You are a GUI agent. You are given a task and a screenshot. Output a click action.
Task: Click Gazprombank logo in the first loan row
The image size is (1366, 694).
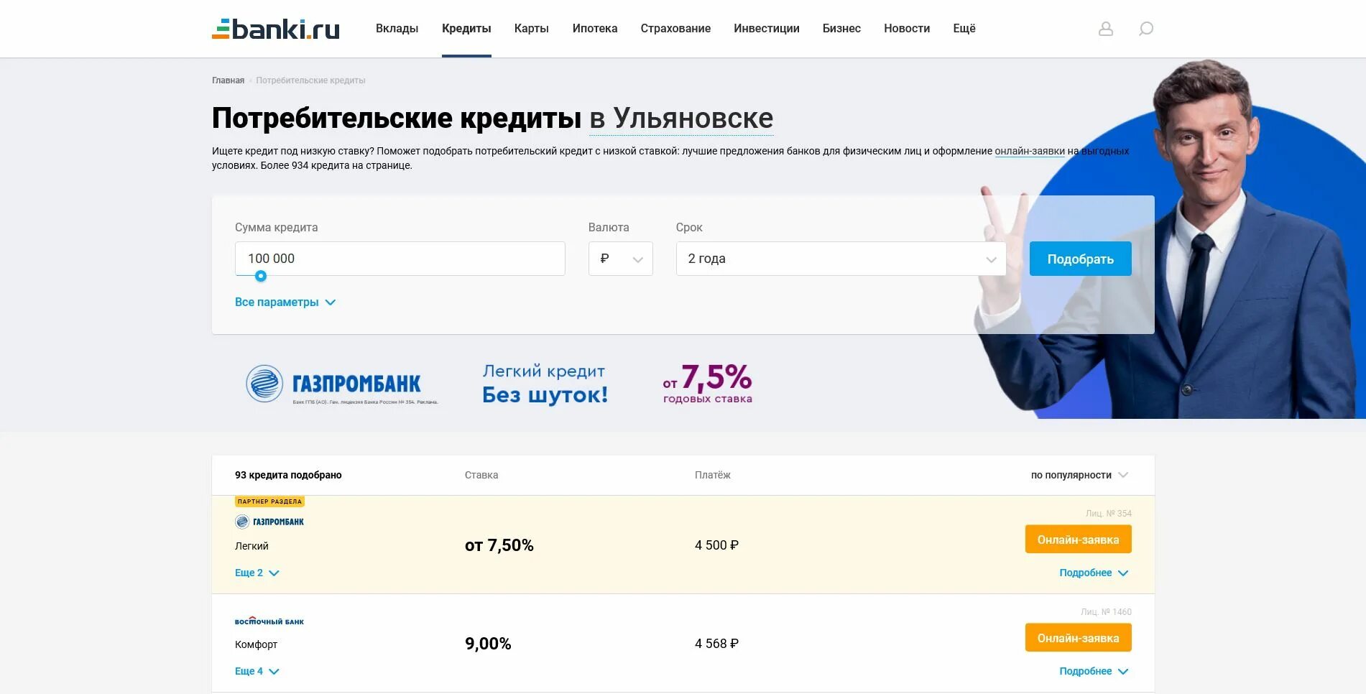coord(269,522)
